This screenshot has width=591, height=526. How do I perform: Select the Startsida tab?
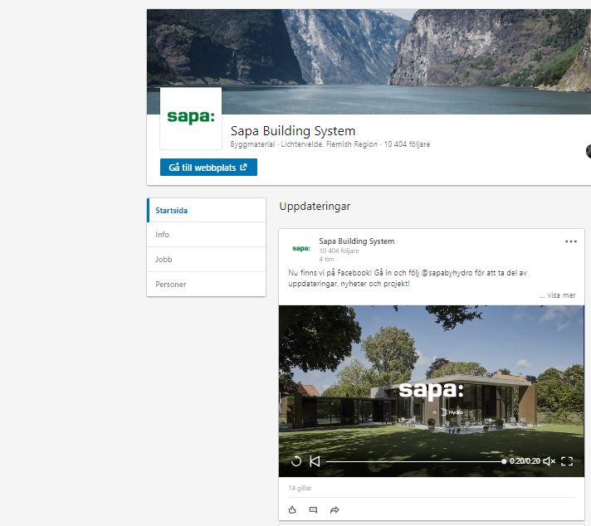pyautogui.click(x=206, y=210)
